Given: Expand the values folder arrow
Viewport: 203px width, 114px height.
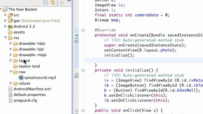Looking at the screenshot, I should click(x=11, y=83).
